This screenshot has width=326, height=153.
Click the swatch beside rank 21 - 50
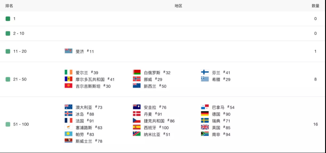point(8,79)
